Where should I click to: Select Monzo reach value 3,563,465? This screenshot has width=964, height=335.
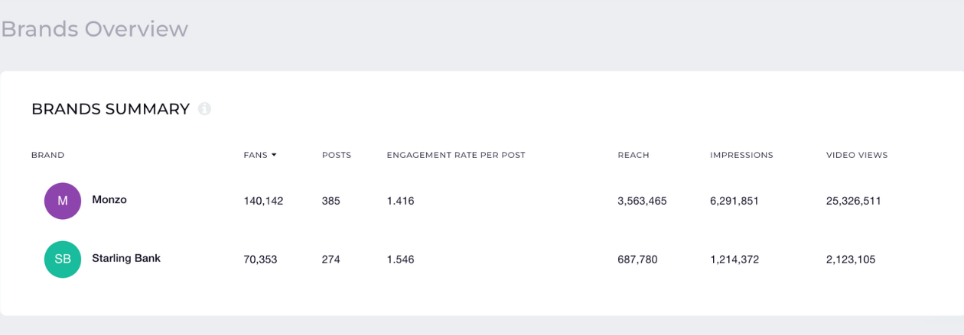pyautogui.click(x=643, y=201)
